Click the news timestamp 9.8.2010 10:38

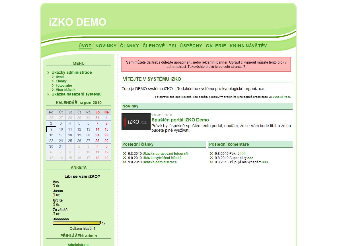coord(162,115)
